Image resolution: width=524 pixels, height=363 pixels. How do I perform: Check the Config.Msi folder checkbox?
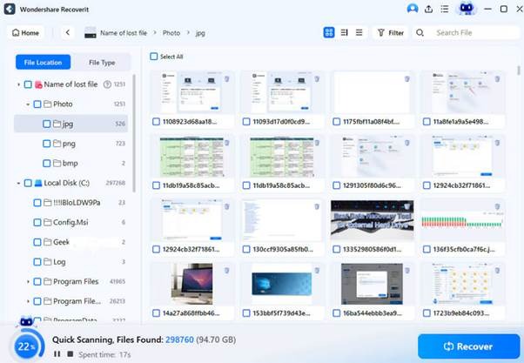coord(37,223)
